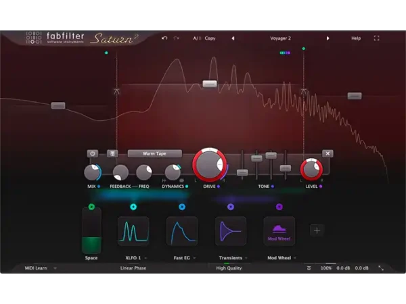Click the resize interface icon

(381, 268)
